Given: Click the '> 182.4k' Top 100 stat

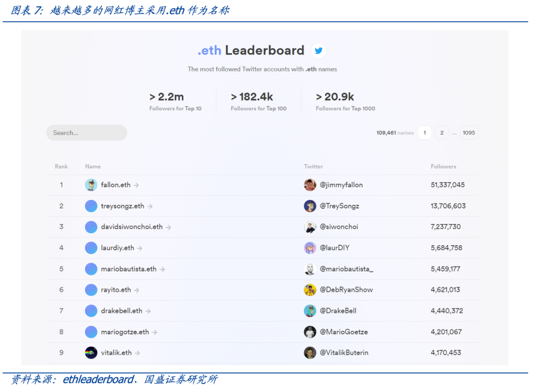Looking at the screenshot, I should pos(259,102).
